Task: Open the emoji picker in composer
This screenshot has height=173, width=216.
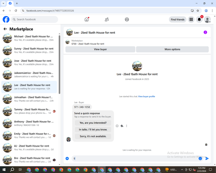Action: (200, 159)
